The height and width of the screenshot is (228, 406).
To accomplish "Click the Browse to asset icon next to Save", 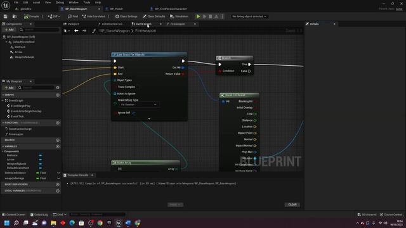I will pos(15,16).
